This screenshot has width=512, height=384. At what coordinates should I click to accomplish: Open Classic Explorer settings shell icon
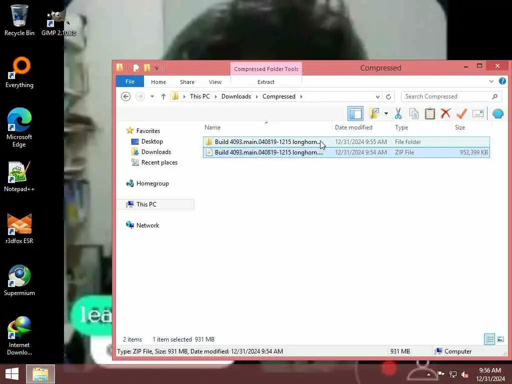click(x=498, y=113)
